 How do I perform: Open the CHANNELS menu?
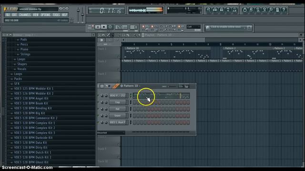(25, 15)
